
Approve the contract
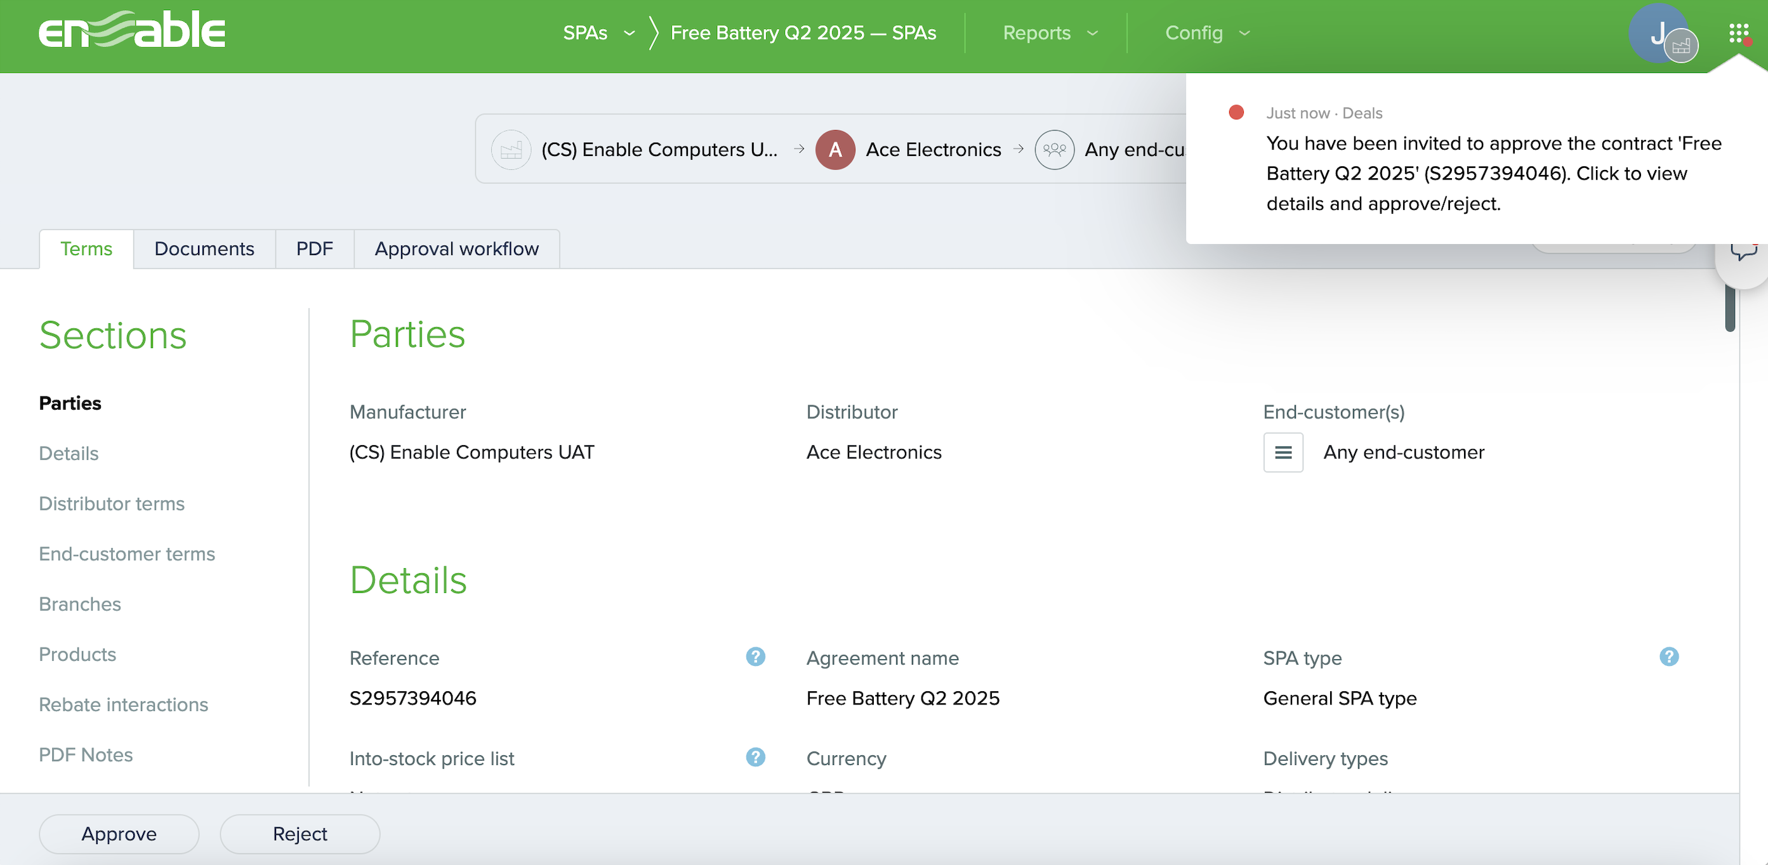pos(119,834)
